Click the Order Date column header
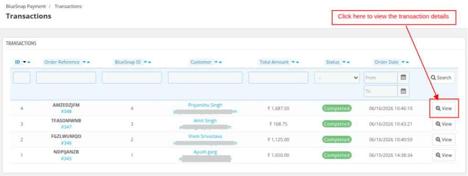 point(387,62)
